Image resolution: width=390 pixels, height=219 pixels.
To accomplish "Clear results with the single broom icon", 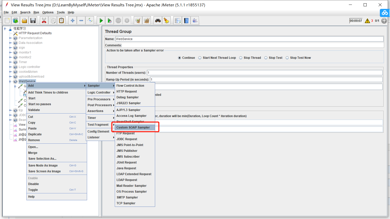I will (138, 21).
